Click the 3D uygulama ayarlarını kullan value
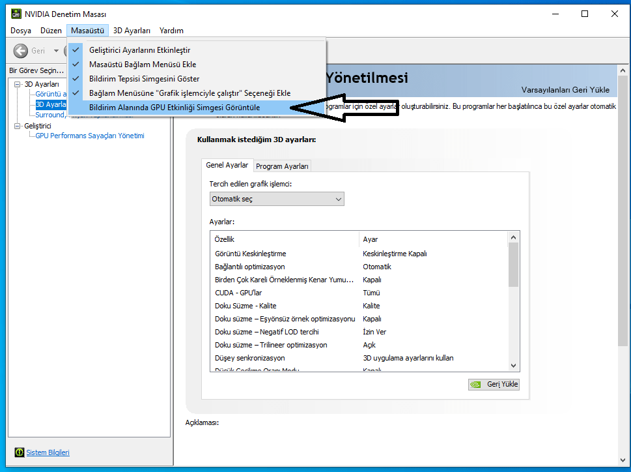Viewport: 631px width, 472px height. pyautogui.click(x=408, y=358)
